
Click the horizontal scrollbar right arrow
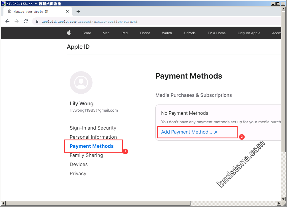[279, 203]
